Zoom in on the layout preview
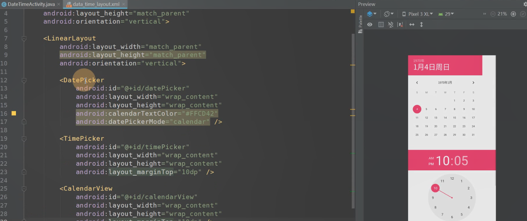The width and height of the screenshot is (527, 221). 513,14
